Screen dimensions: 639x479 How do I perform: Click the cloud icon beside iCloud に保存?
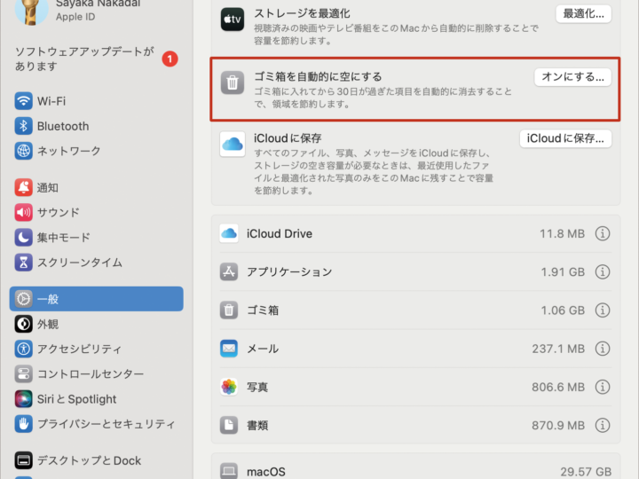[x=233, y=144]
